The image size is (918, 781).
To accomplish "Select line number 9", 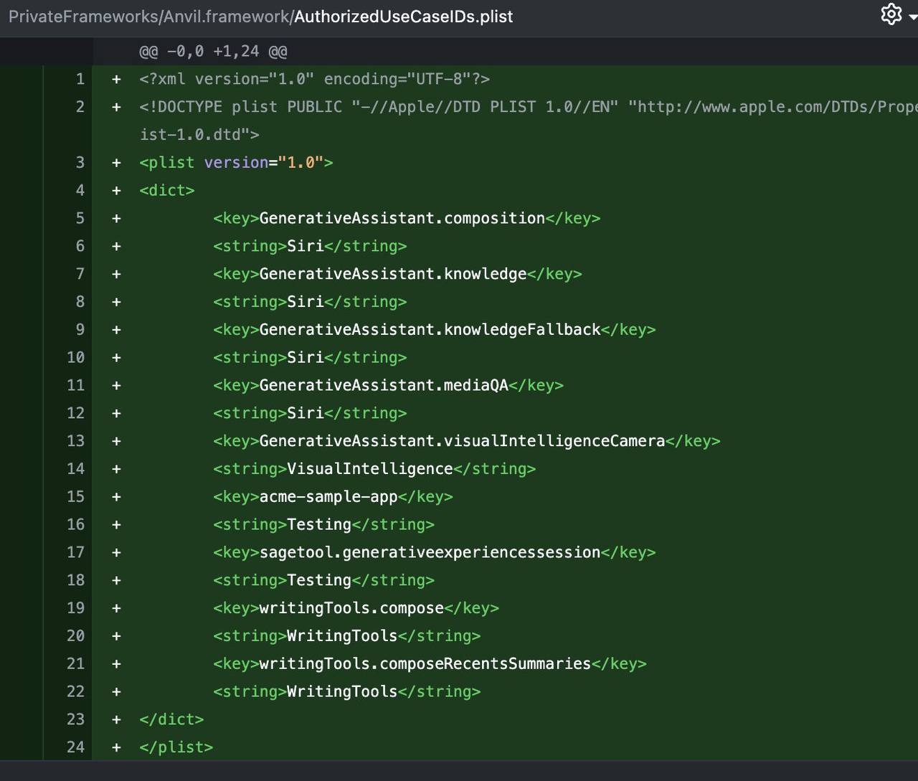I will tap(80, 330).
